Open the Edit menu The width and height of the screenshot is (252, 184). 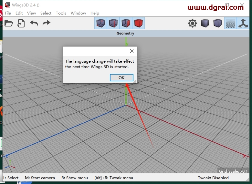[x=19, y=13]
